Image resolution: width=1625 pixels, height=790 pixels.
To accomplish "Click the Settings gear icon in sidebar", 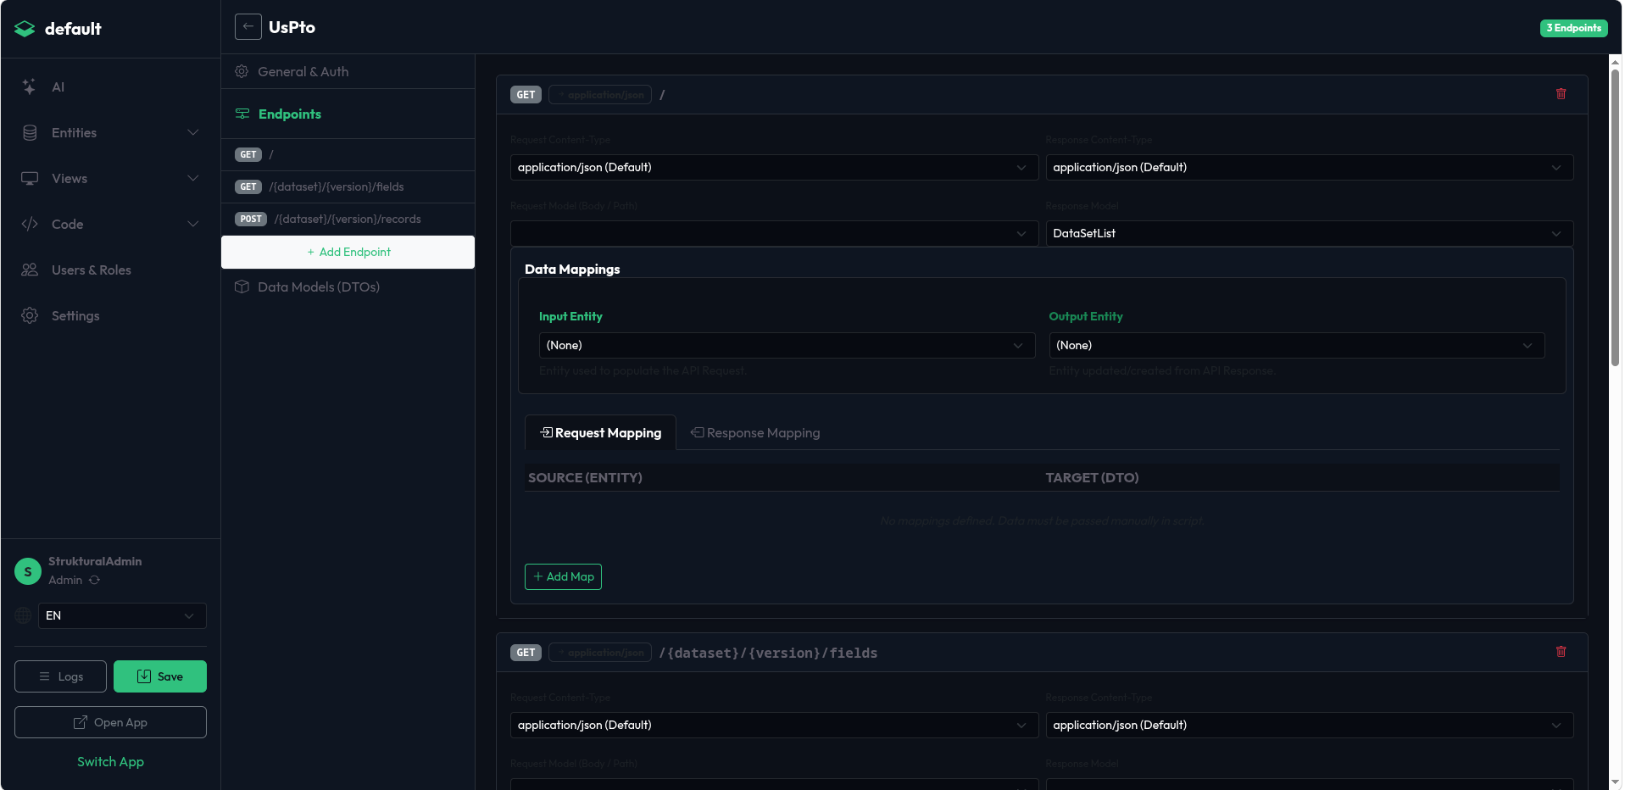I will click(x=30, y=315).
